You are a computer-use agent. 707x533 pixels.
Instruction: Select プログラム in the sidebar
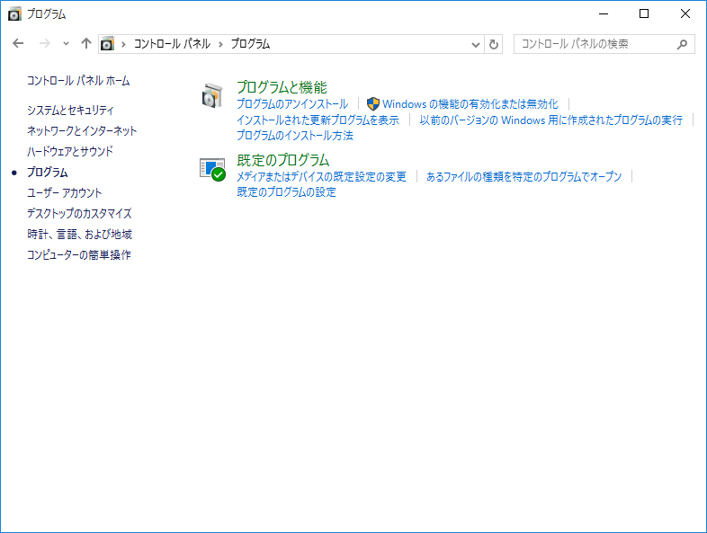(x=48, y=172)
